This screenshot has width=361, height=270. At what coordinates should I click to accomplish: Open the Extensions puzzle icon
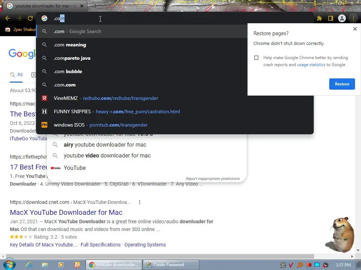[x=319, y=18]
